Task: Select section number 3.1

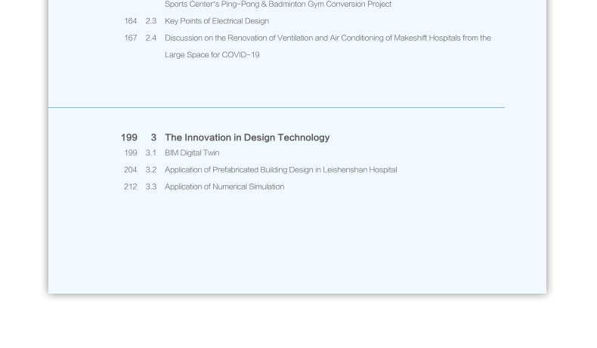Action: 151,153
